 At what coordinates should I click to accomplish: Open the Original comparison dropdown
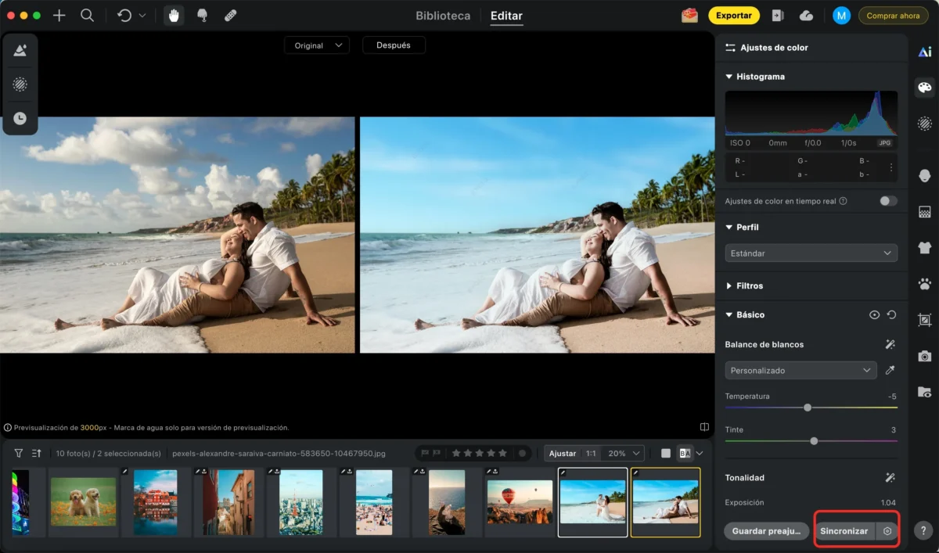pos(316,45)
